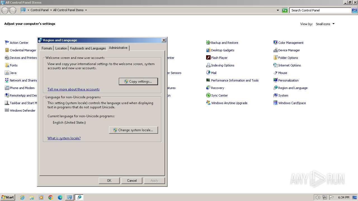Click the Copy settings button
Image resolution: width=358 pixels, height=201 pixels.
138,82
